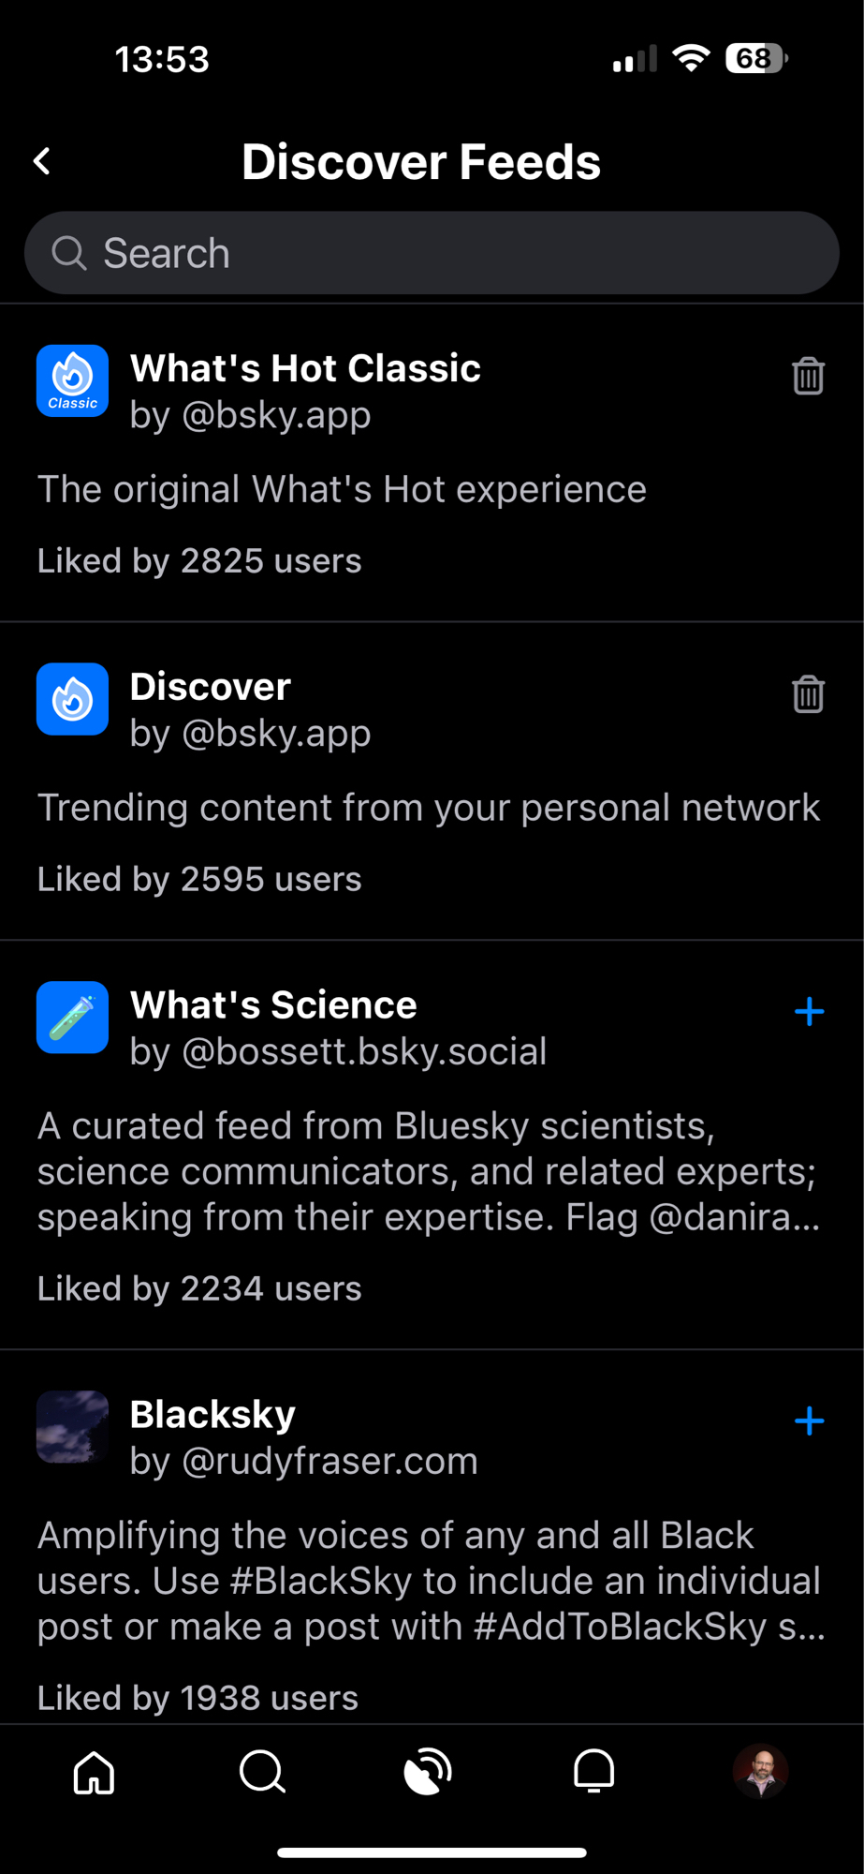Open the What's Science feed title
The width and height of the screenshot is (864, 1874).
pyautogui.click(x=273, y=1005)
